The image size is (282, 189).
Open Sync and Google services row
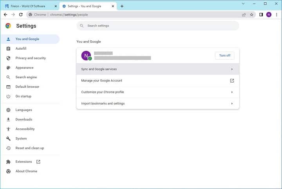point(158,69)
